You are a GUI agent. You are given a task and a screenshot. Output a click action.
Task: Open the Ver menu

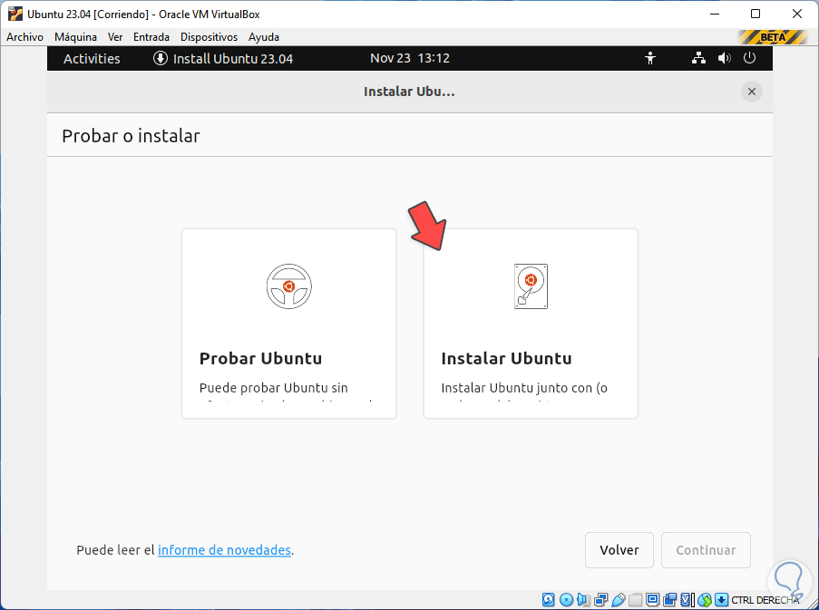(115, 37)
